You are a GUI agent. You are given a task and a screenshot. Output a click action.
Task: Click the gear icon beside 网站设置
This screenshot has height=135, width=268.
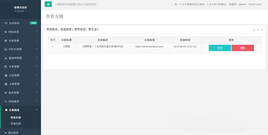point(6,32)
